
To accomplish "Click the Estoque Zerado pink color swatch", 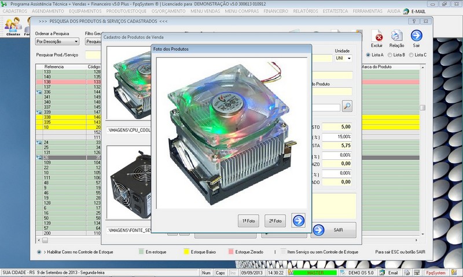I will [231, 252].
